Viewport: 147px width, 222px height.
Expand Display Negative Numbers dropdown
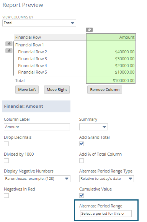[x=37, y=179]
